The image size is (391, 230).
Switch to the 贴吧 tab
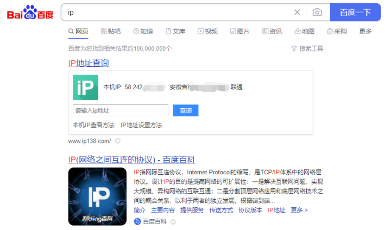(x=110, y=31)
